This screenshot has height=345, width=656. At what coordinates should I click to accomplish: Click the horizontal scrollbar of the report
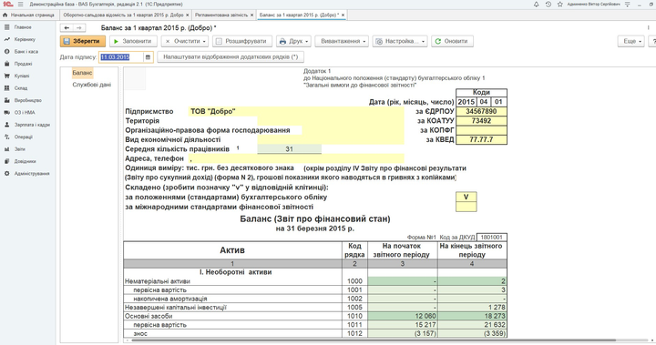pos(373,340)
